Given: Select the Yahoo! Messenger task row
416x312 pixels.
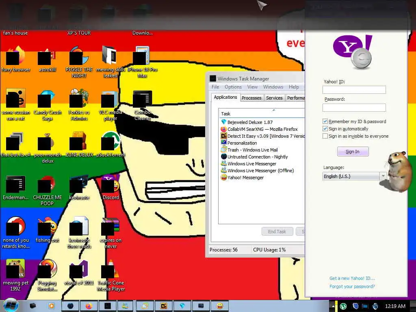Looking at the screenshot, I should point(262,177).
